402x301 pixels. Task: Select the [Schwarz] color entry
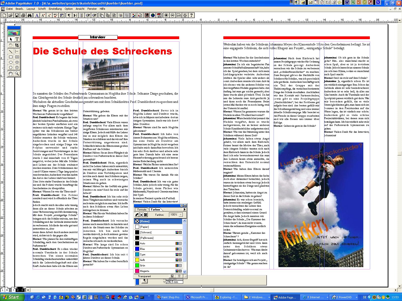point(158,232)
